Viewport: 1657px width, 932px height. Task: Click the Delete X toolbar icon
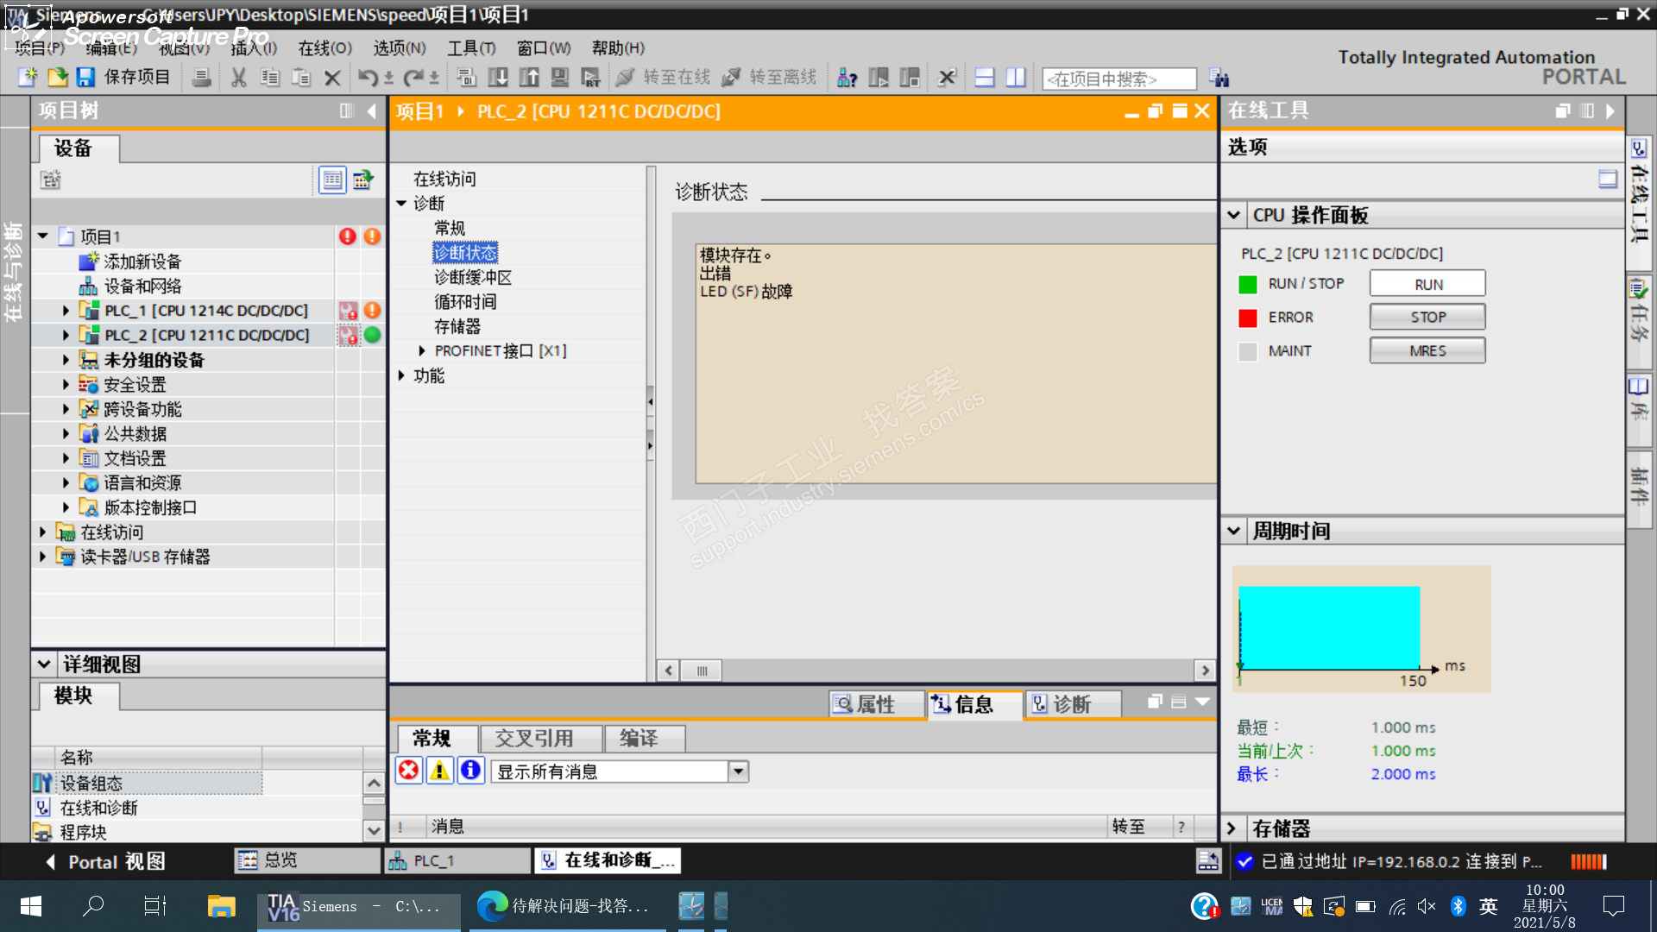(x=332, y=78)
